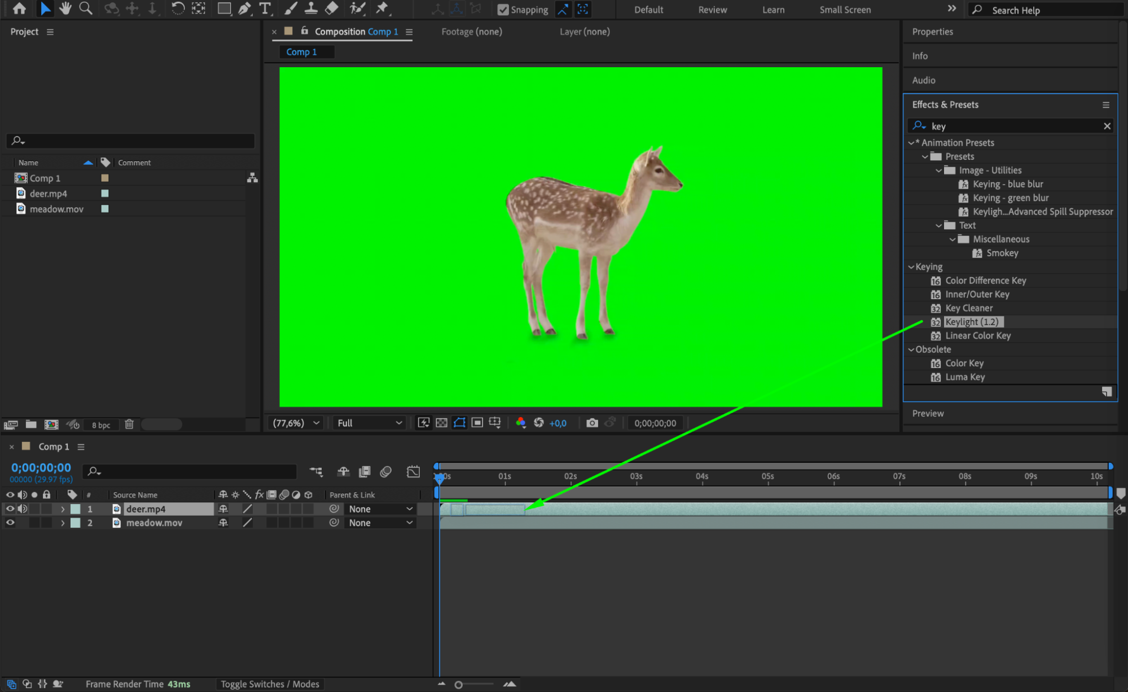Select the Puppet Pin tool
The width and height of the screenshot is (1128, 692).
tap(383, 8)
